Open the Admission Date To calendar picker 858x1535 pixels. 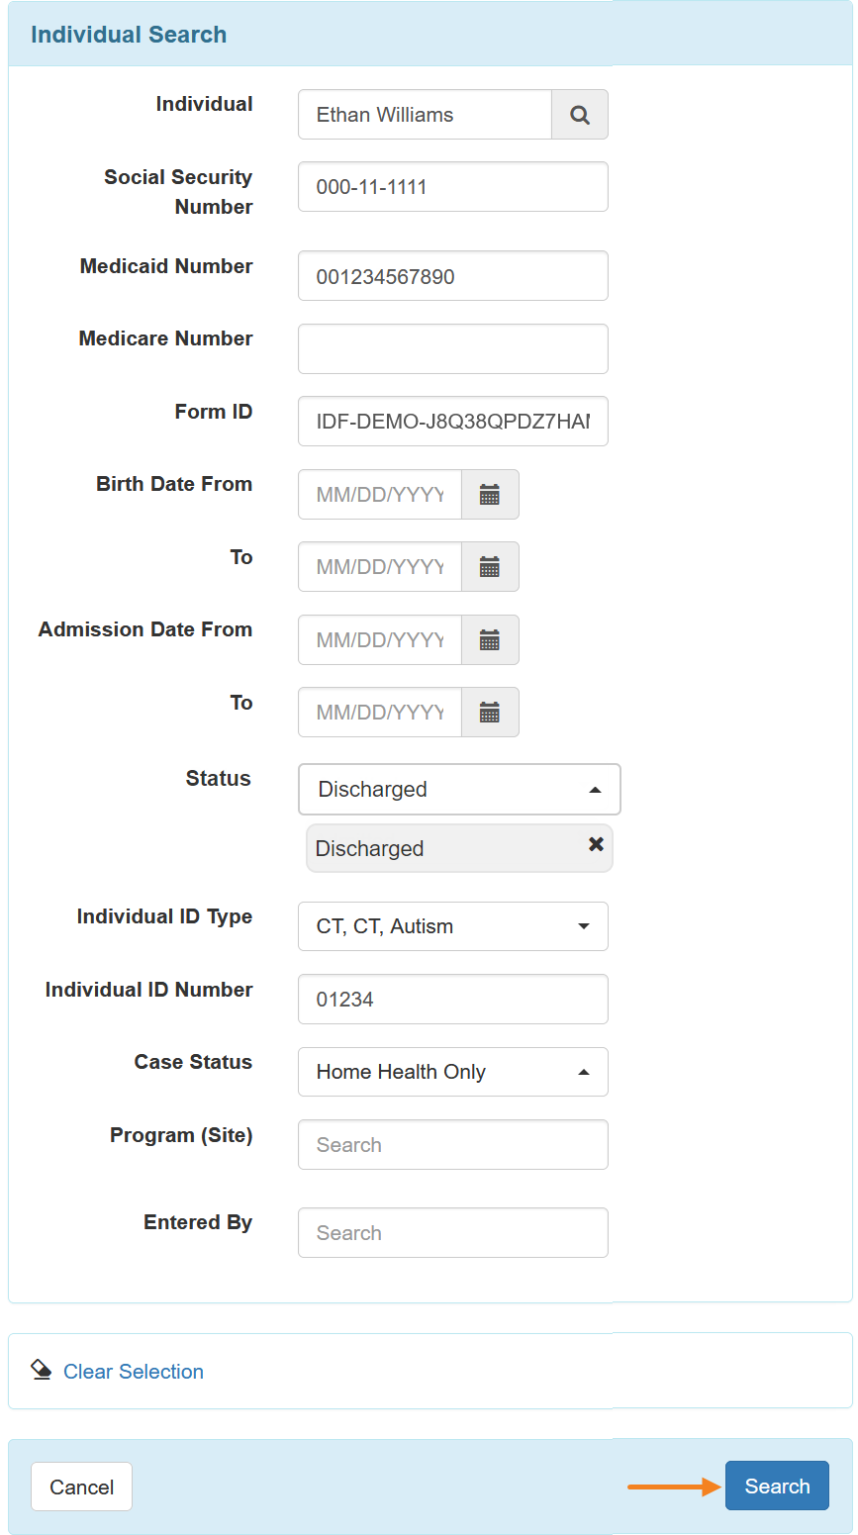click(490, 713)
